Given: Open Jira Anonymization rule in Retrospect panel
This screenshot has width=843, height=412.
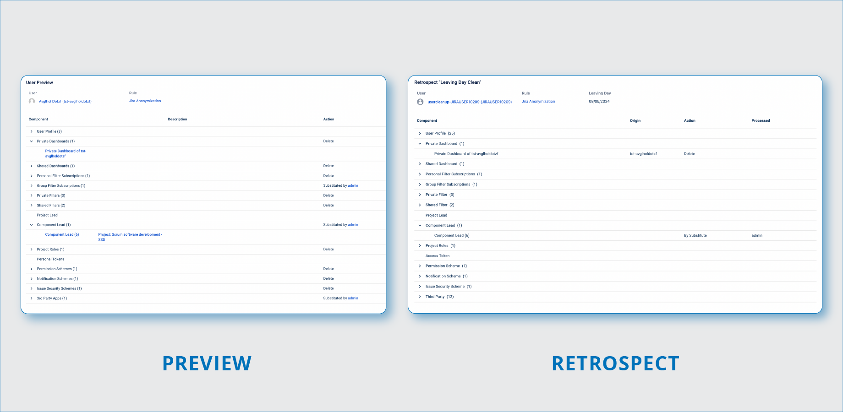Looking at the screenshot, I should tap(538, 102).
